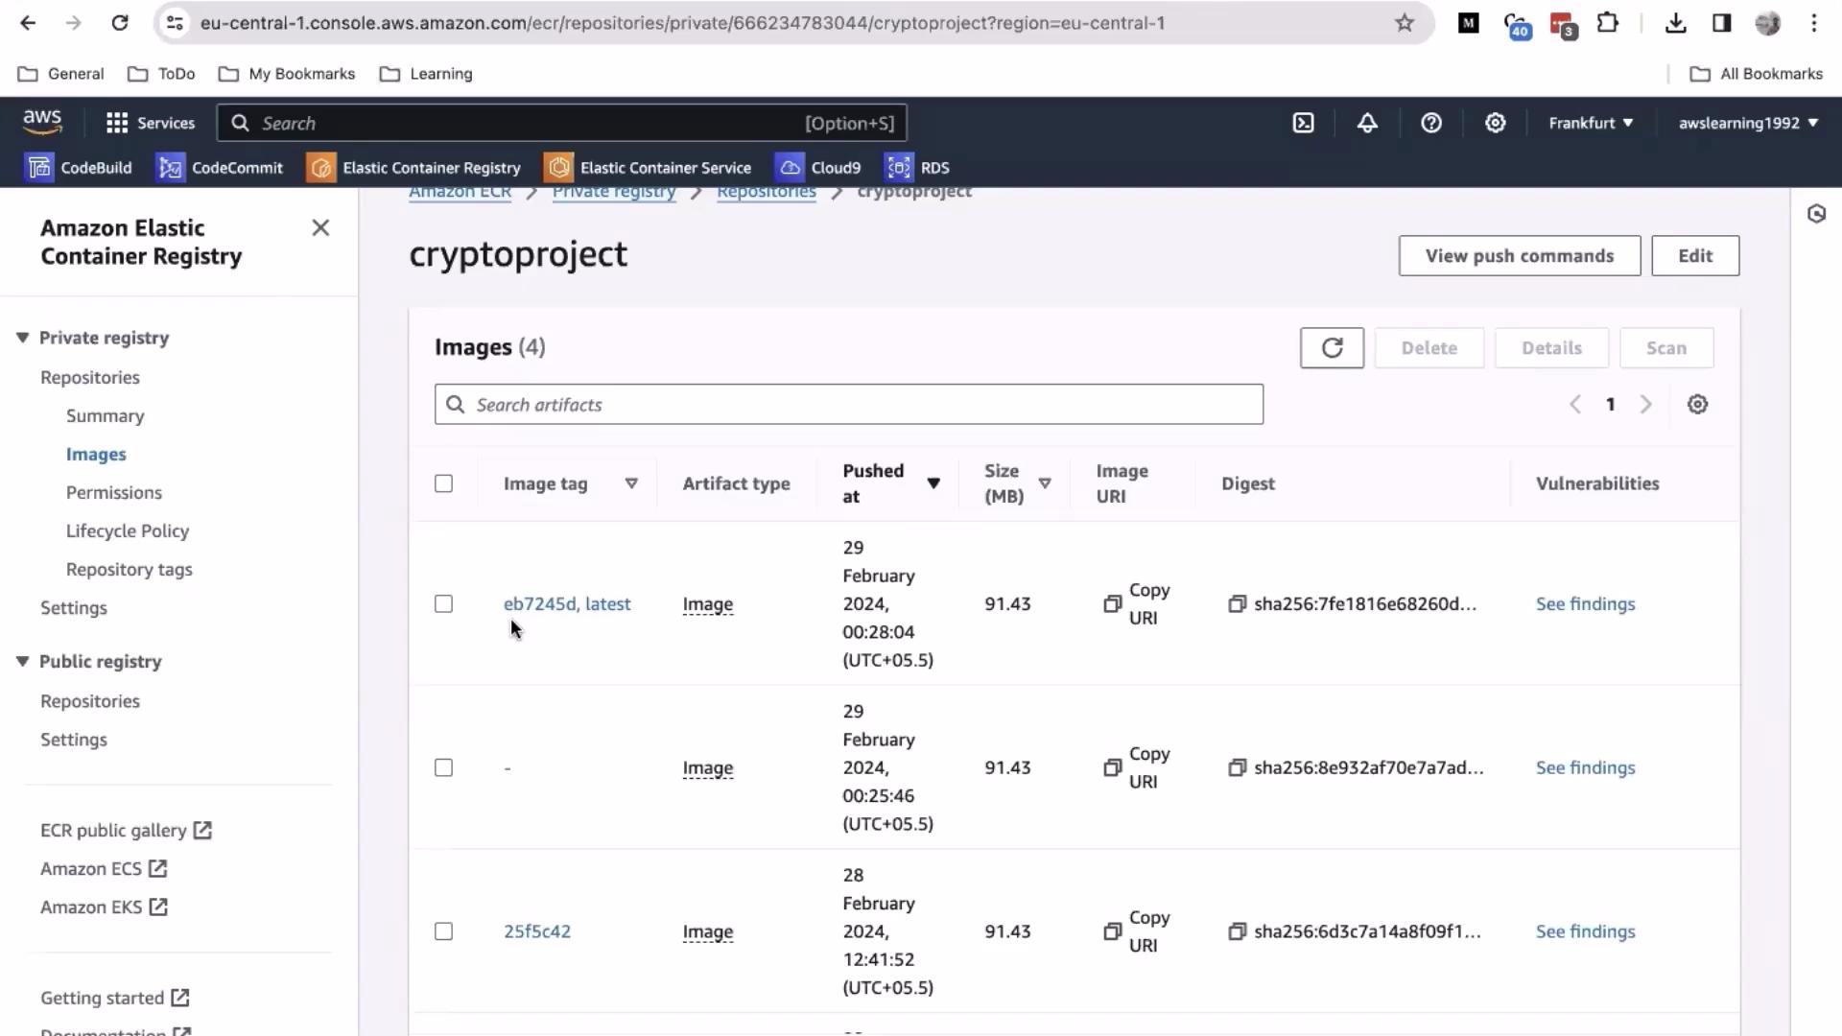
Task: Refresh the Images list
Action: (x=1332, y=348)
